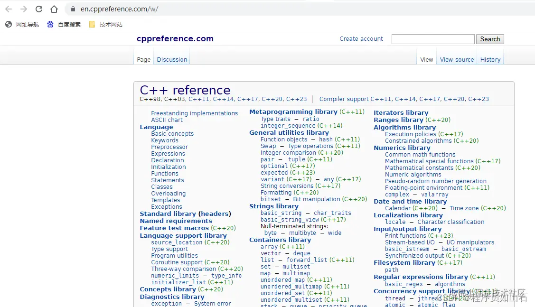Open Pseudo-random number generation link
The height and width of the screenshot is (307, 535).
coord(436,181)
